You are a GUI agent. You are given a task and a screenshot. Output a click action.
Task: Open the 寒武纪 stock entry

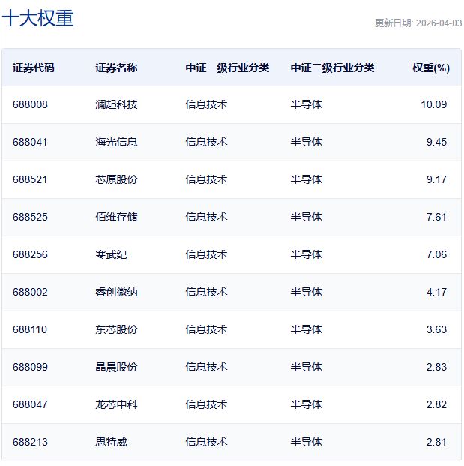111,254
